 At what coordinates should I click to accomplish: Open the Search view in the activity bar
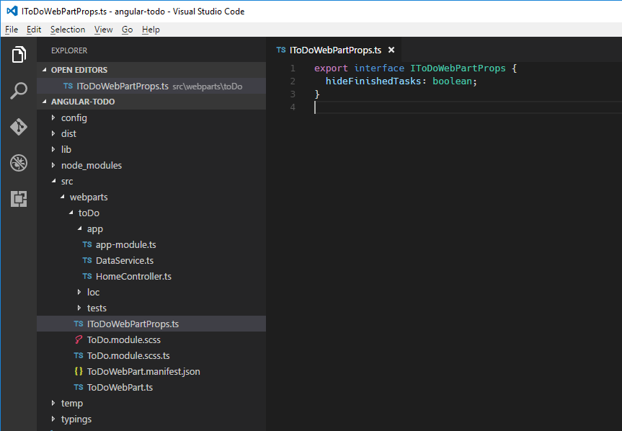[19, 91]
